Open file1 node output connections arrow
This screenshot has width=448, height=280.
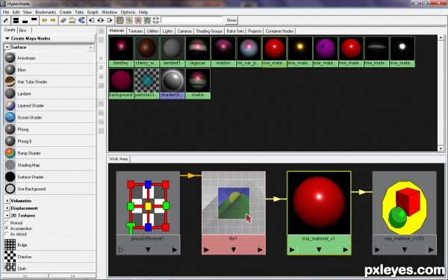coord(260,250)
